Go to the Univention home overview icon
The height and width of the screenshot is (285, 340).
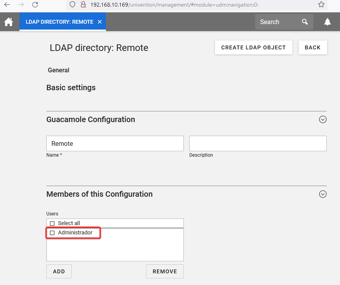coord(9,22)
